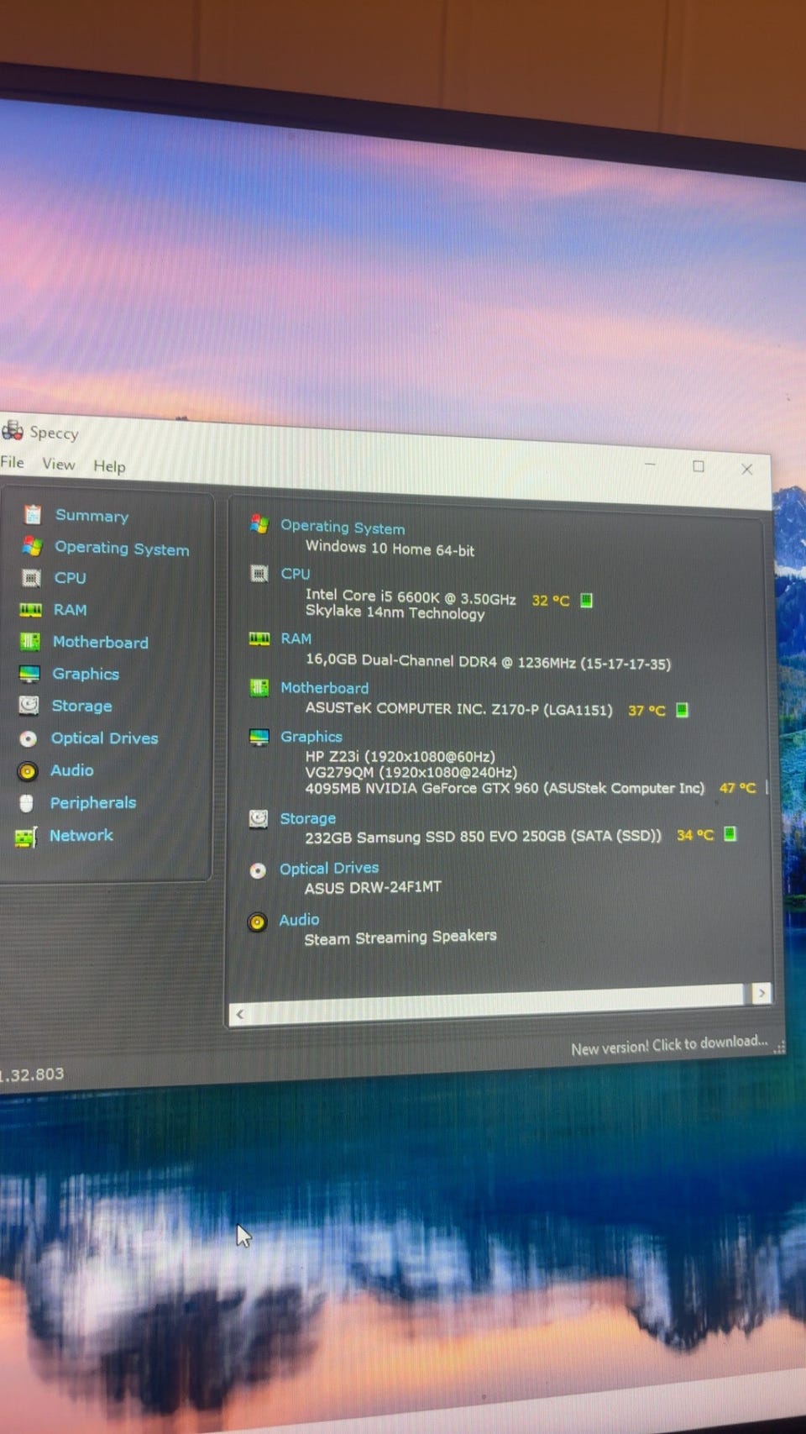Open the Operating System heading link in summary
Screen dimensions: 806x1434
pyautogui.click(x=343, y=527)
